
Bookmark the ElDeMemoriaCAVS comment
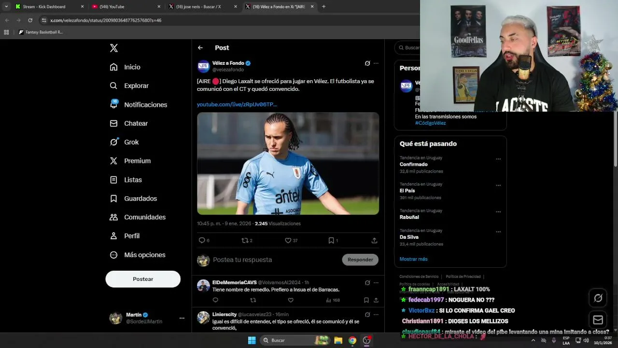(366, 300)
